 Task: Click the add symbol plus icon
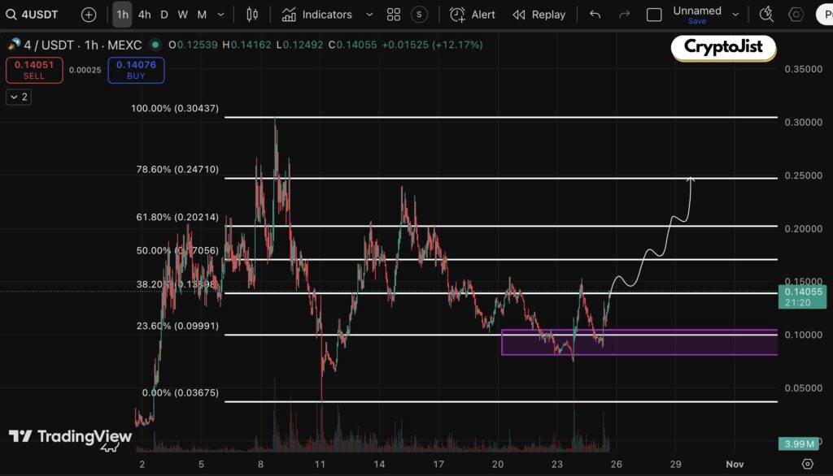tap(89, 15)
